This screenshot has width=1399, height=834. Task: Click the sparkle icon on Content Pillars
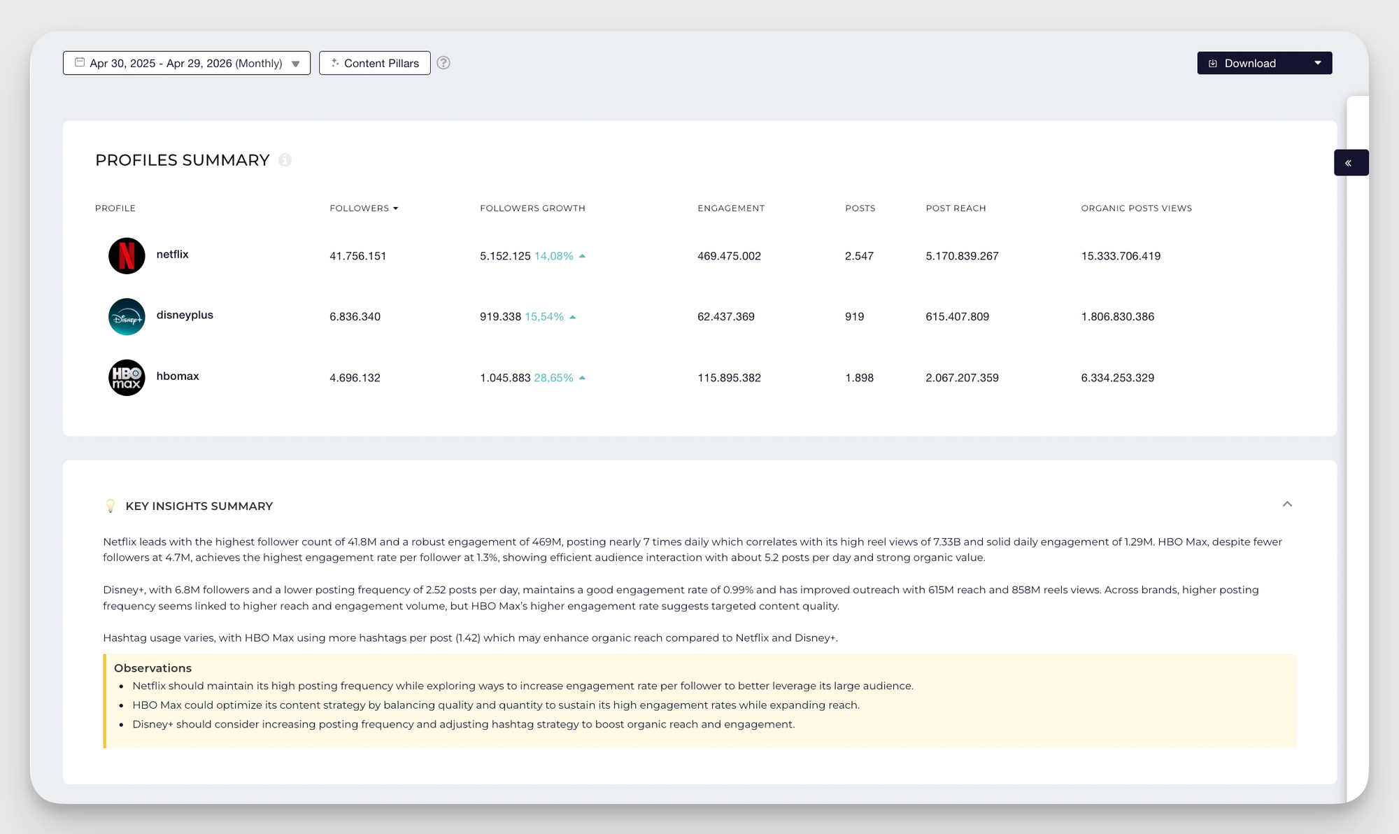(x=335, y=63)
